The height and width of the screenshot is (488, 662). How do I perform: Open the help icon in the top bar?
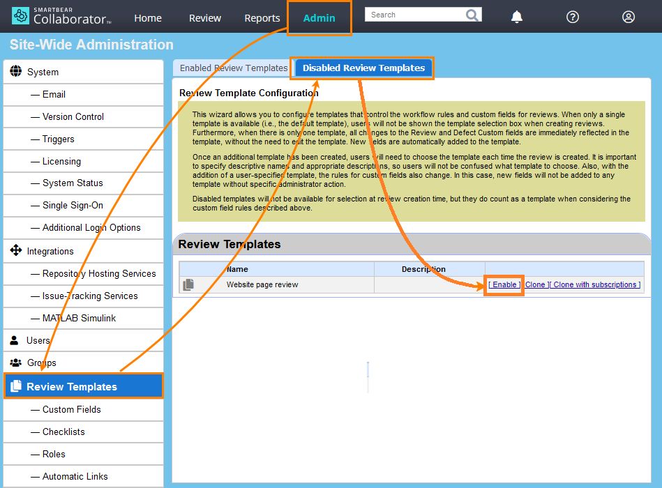[x=572, y=17]
